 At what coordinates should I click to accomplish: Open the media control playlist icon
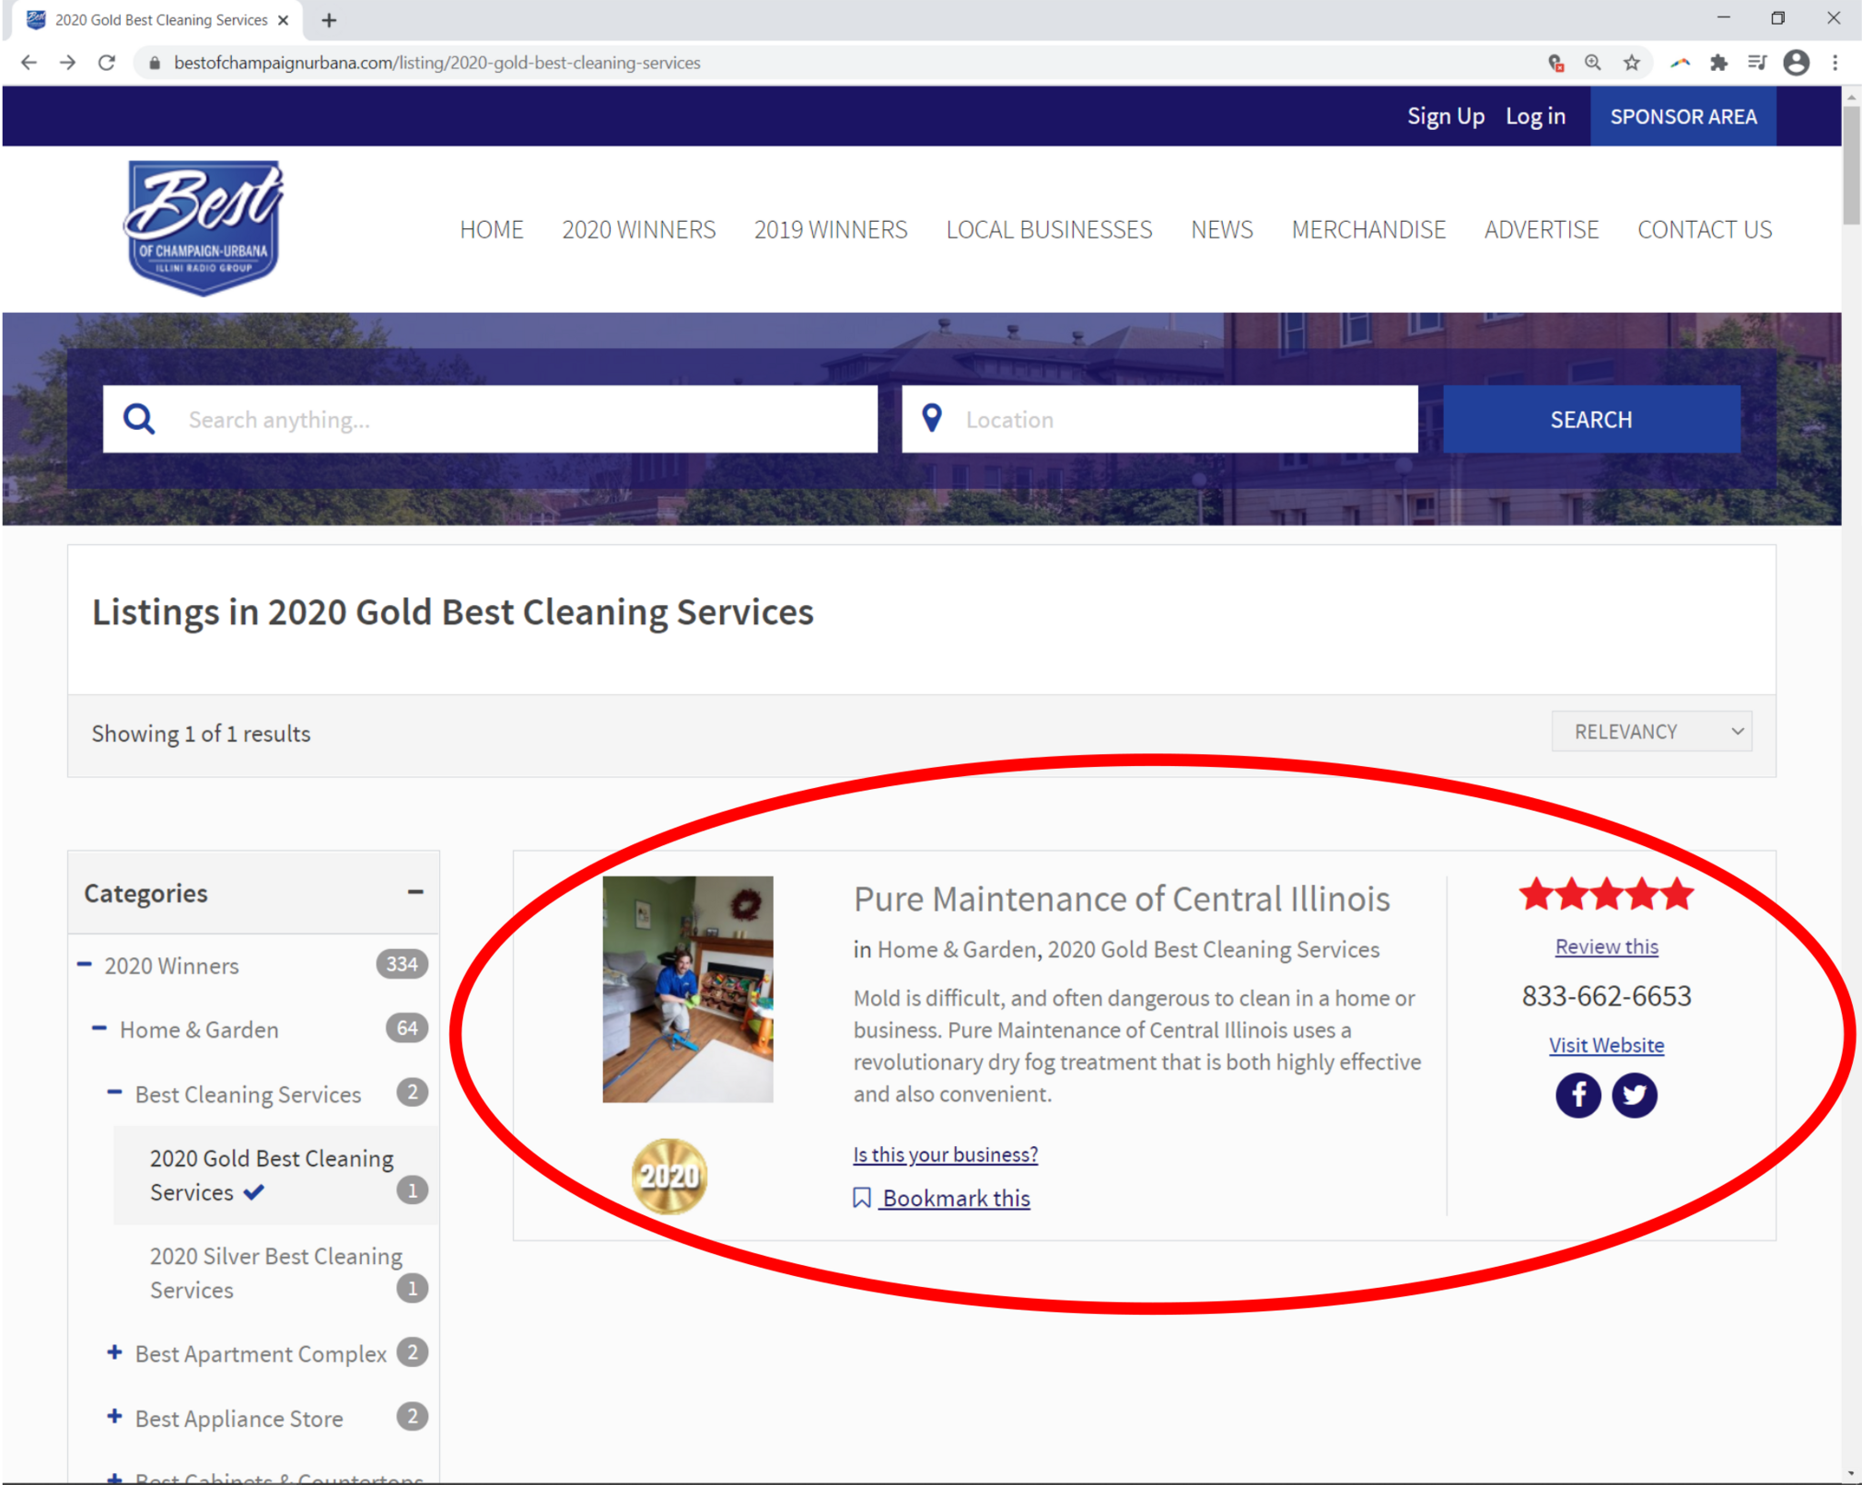[x=1757, y=63]
